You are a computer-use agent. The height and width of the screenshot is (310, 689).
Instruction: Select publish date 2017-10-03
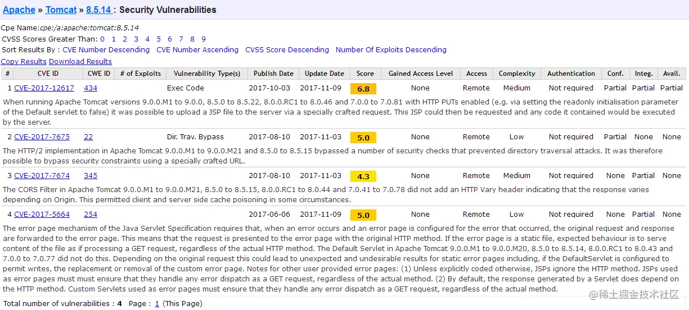click(x=269, y=88)
